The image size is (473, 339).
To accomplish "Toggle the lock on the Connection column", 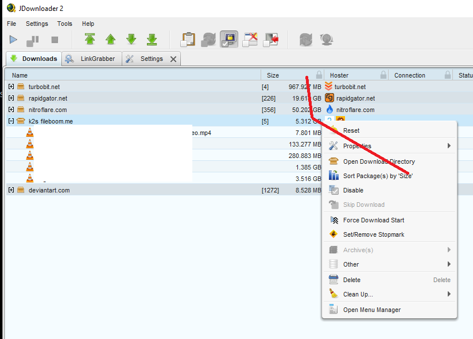I will (448, 75).
